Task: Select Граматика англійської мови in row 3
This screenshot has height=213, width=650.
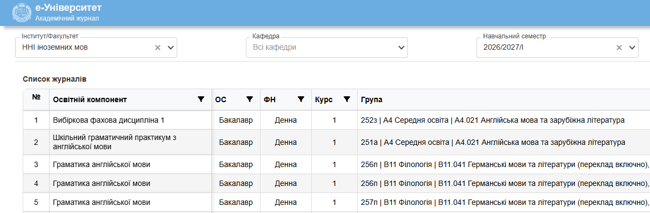Action: (102, 164)
